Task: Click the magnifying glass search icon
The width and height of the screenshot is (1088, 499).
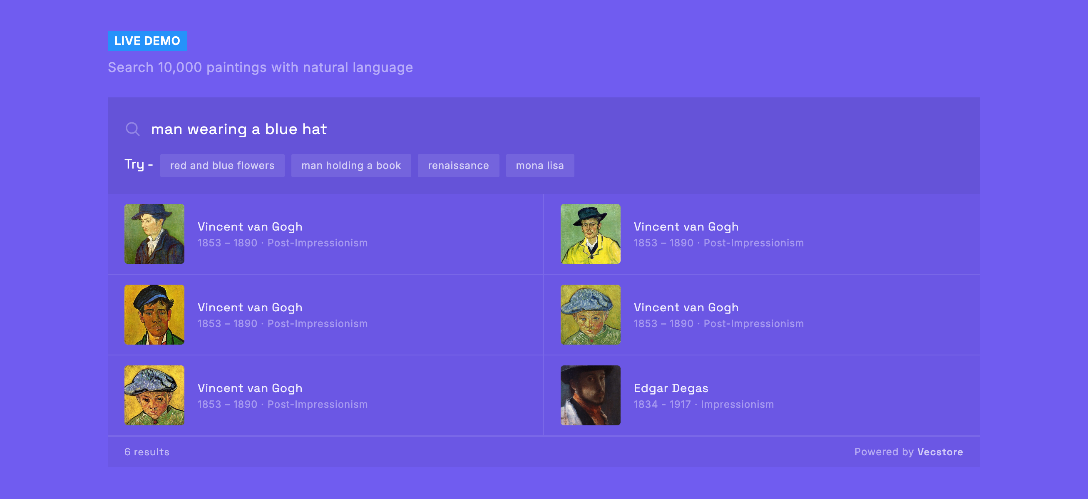Action: pyautogui.click(x=133, y=129)
